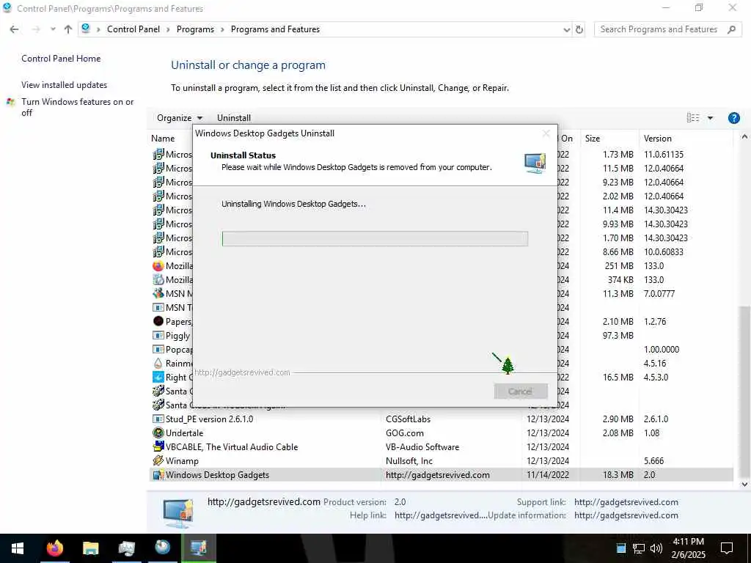This screenshot has height=563, width=751.
Task: Select Programs and Features breadcrumb
Action: pos(276,29)
